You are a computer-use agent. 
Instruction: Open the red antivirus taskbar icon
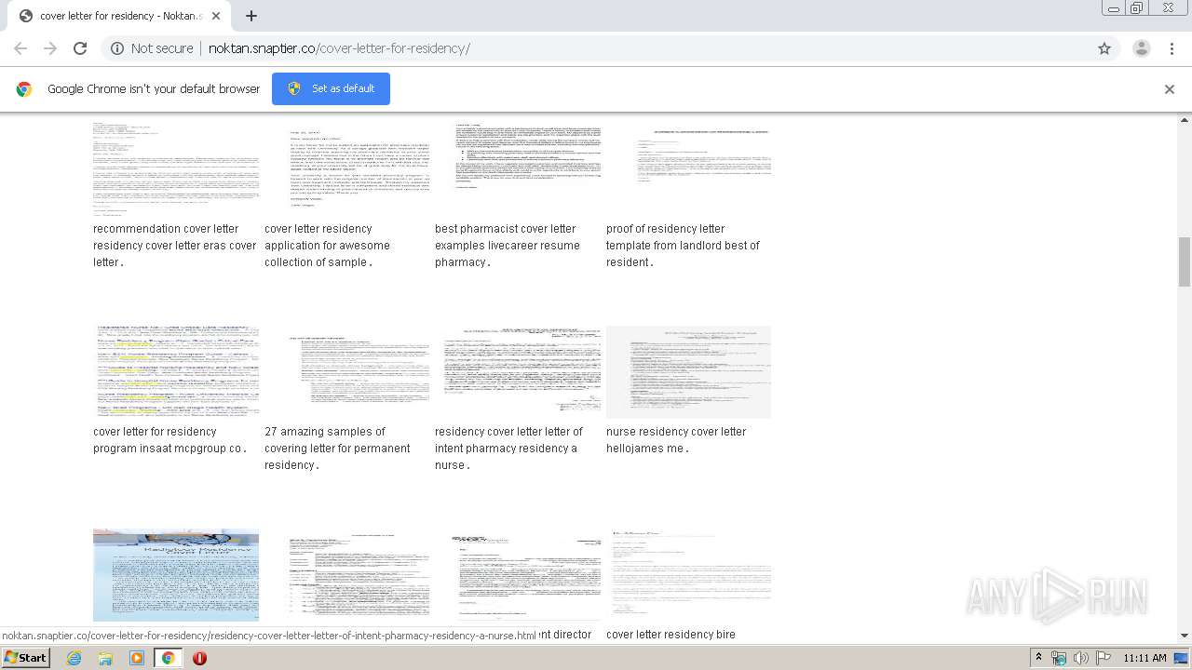point(199,658)
